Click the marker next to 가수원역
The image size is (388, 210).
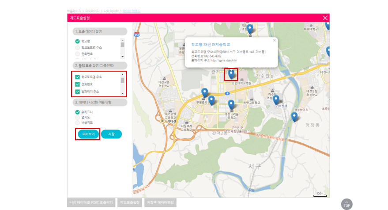[275, 100]
